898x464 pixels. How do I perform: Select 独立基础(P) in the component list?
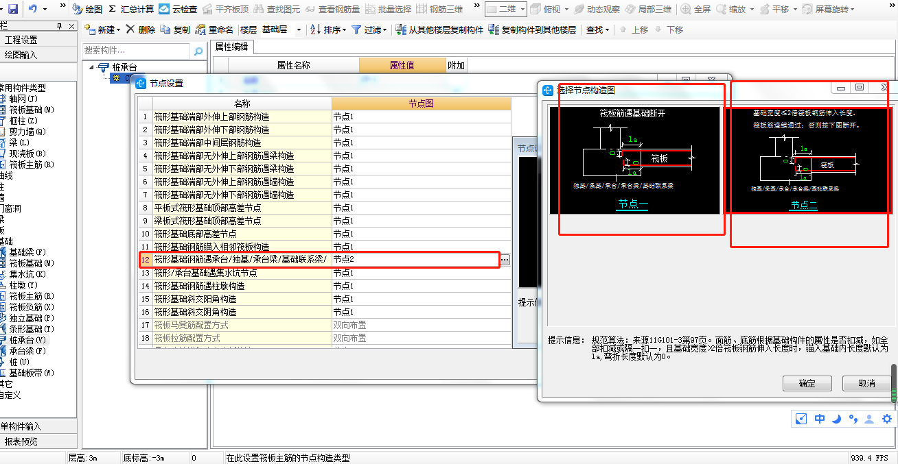30,318
